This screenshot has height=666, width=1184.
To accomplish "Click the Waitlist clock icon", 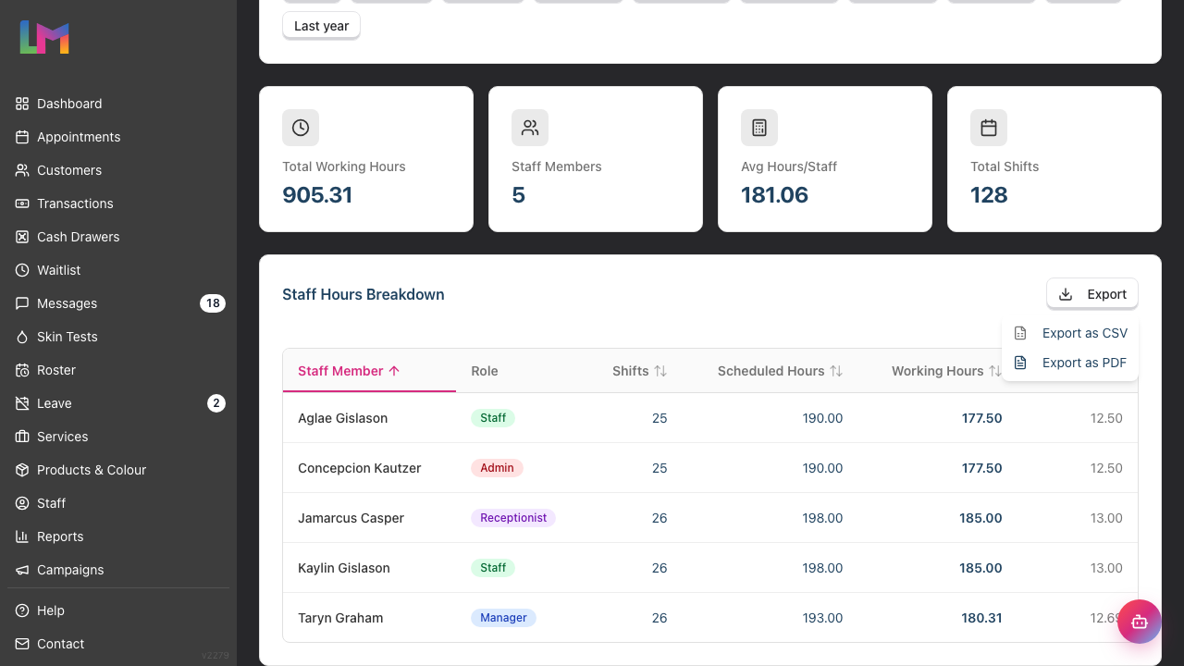I will coord(22,270).
